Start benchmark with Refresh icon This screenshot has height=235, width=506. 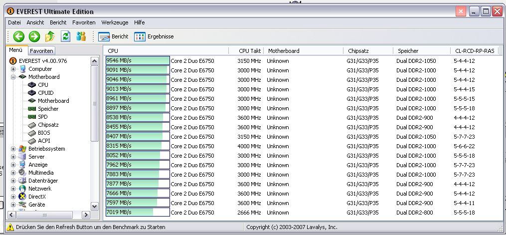pyautogui.click(x=65, y=36)
